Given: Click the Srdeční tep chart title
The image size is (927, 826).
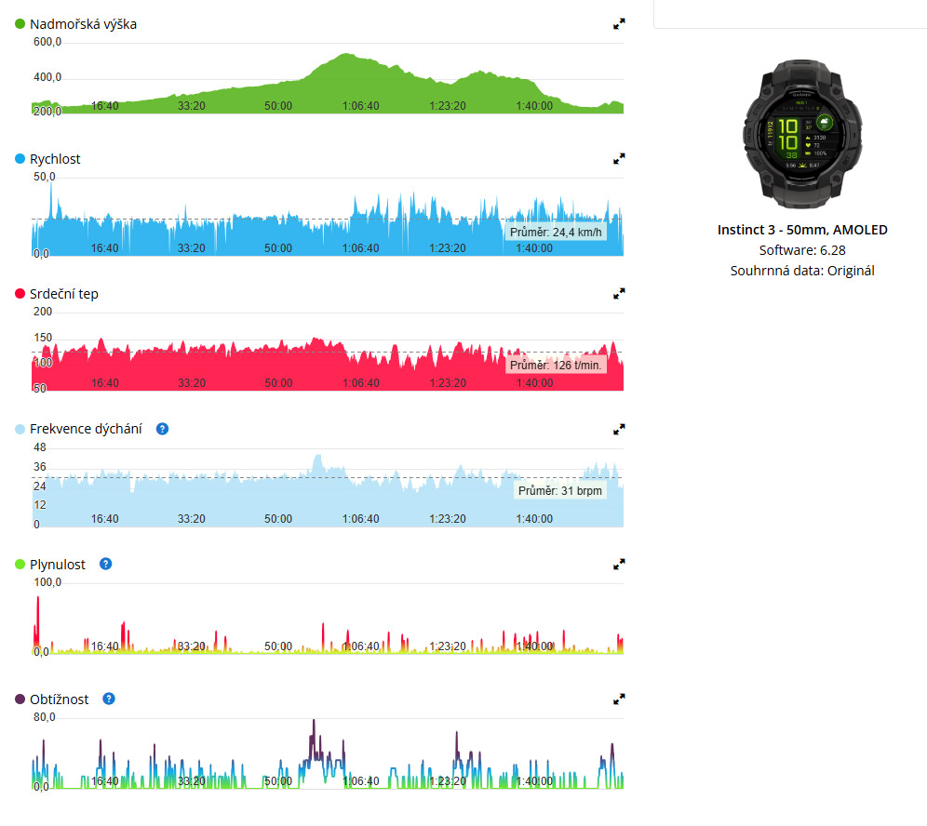Looking at the screenshot, I should coord(64,294).
